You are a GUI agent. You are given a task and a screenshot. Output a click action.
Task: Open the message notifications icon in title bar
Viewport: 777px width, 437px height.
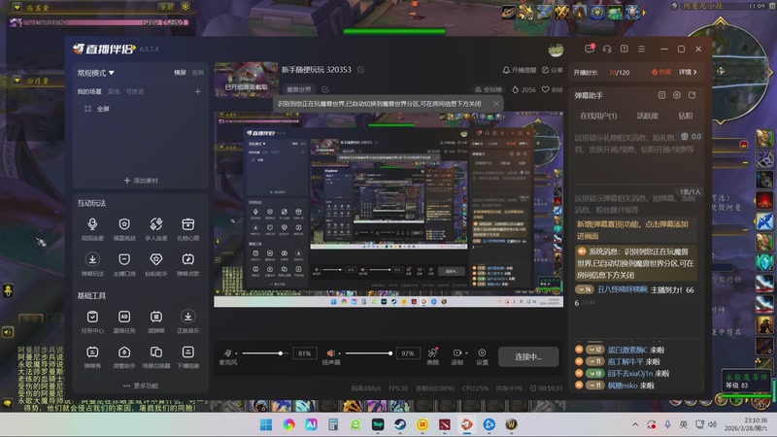click(x=590, y=49)
